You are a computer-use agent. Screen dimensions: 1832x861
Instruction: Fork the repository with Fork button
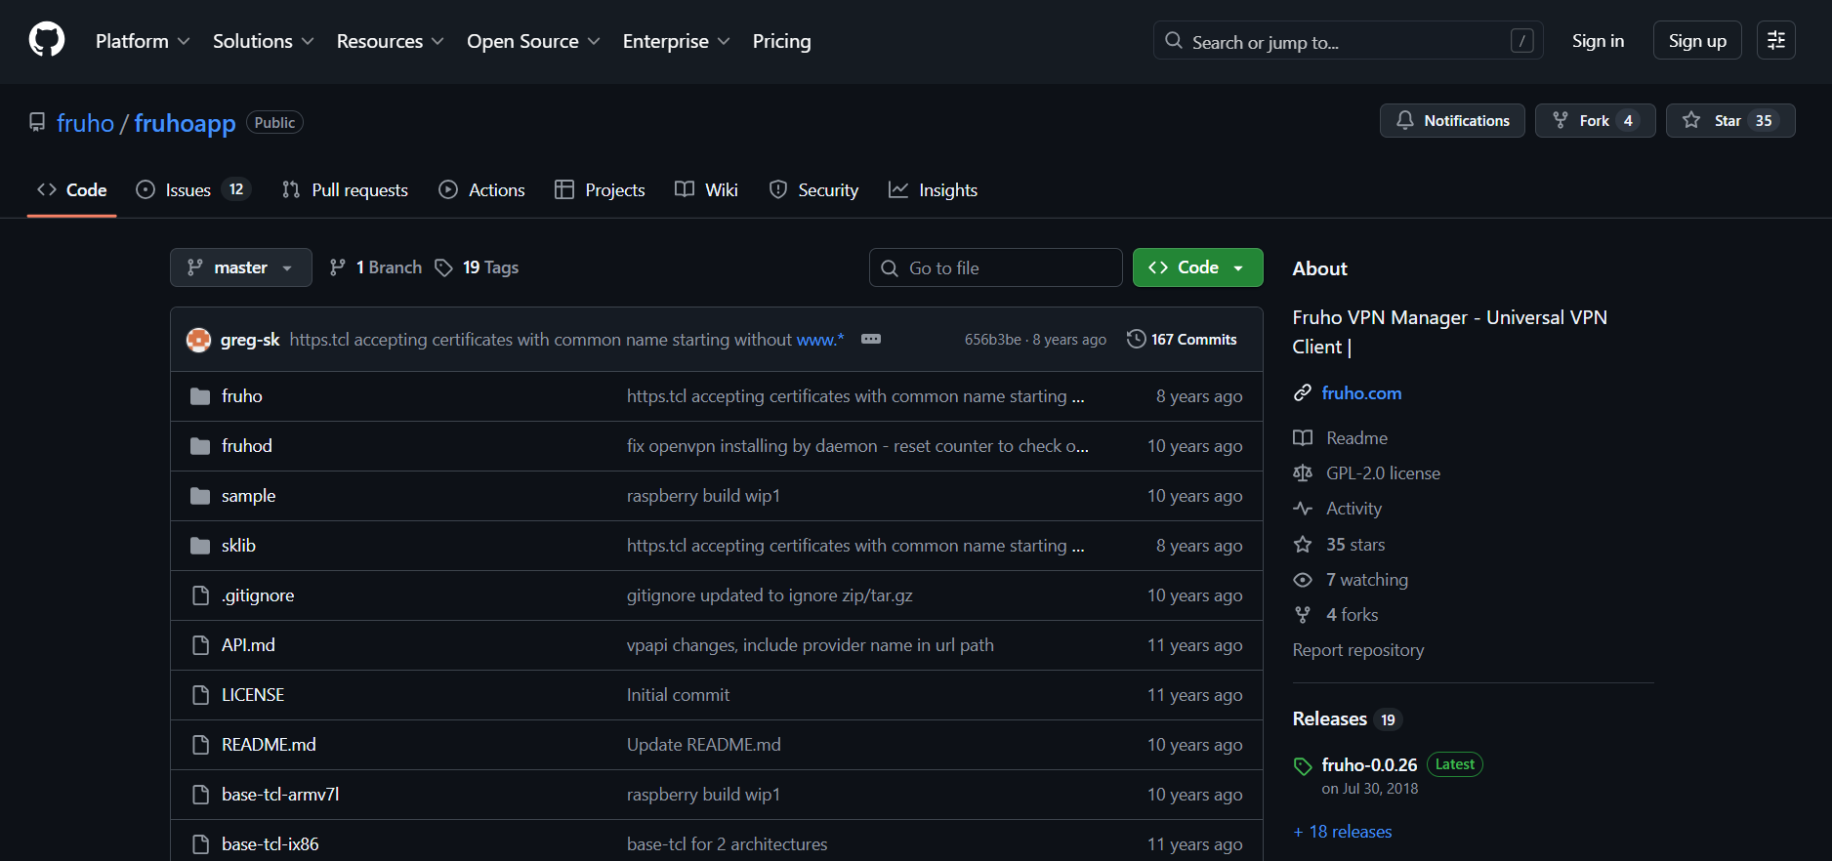[1595, 120]
